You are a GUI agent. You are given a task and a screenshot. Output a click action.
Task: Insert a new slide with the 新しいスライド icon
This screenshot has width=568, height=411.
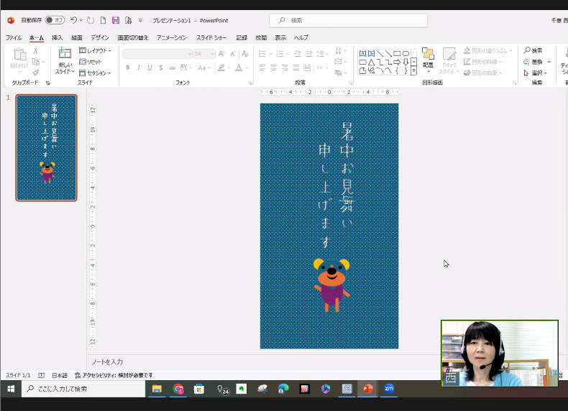(65, 54)
